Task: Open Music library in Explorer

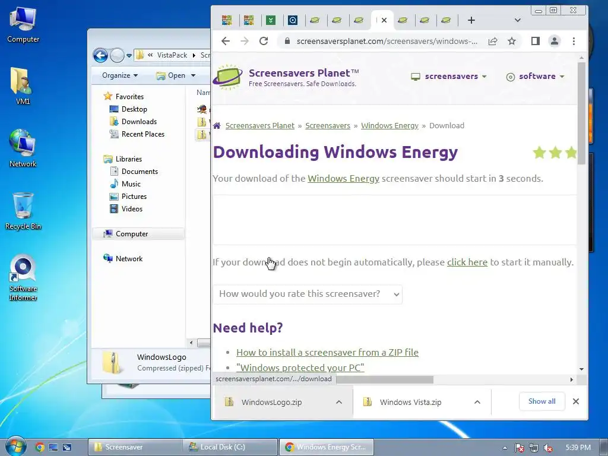Action: click(131, 184)
